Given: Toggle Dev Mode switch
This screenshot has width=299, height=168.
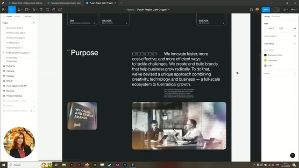Looking at the screenshot, I should (x=276, y=9).
